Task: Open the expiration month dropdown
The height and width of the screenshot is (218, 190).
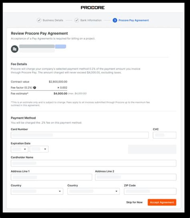Action: point(20,149)
